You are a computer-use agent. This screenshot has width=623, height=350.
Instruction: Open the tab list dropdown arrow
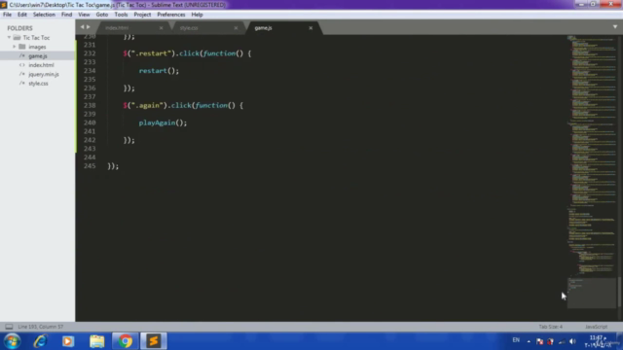[615, 27]
